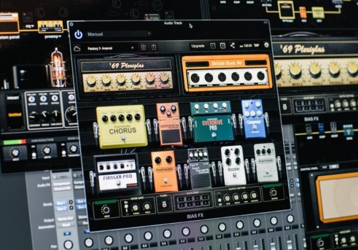
Task: Click the Upgrade button
Action: pyautogui.click(x=198, y=46)
